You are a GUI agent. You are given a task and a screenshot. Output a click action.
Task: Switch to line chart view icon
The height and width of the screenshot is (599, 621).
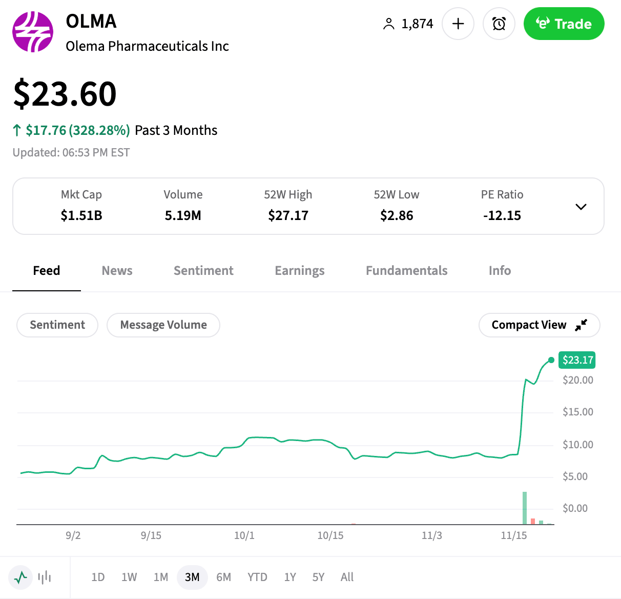click(x=21, y=577)
